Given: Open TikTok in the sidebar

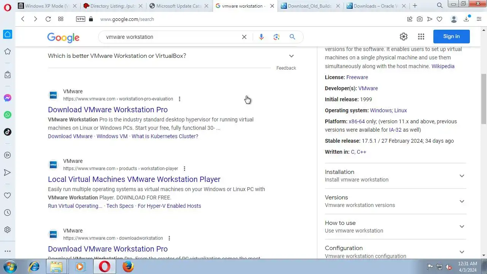Looking at the screenshot, I should tap(8, 132).
